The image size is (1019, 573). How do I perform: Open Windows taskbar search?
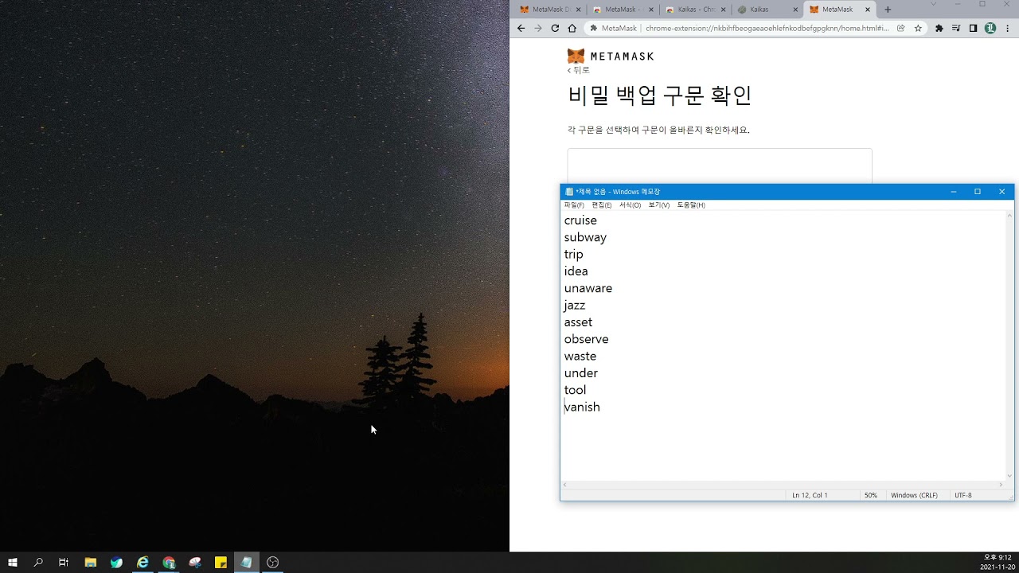(38, 563)
